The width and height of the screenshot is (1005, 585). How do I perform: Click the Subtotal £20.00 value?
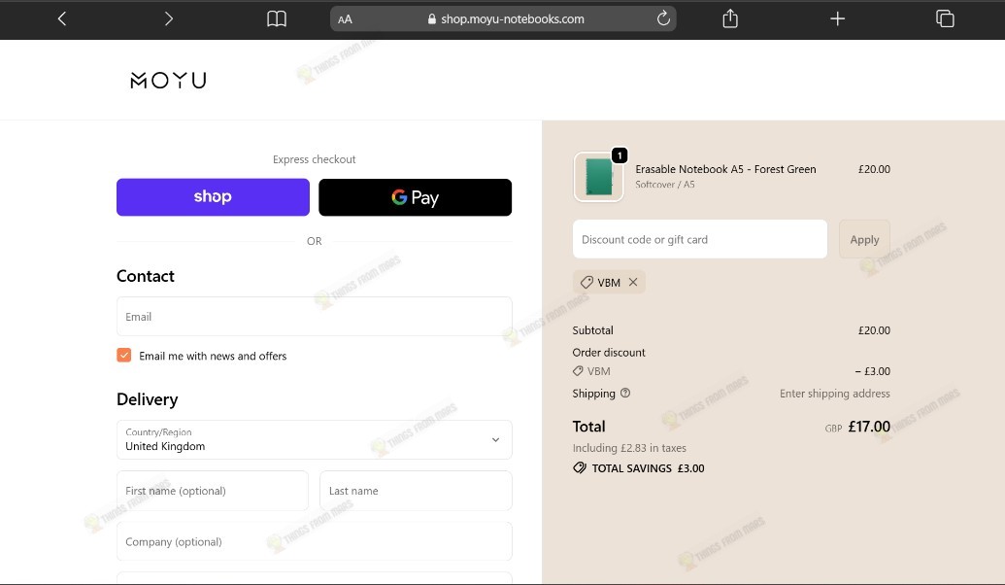click(874, 330)
